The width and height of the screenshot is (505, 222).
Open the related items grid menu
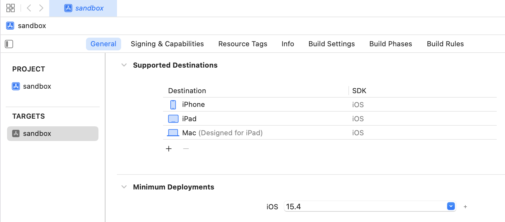(x=11, y=8)
